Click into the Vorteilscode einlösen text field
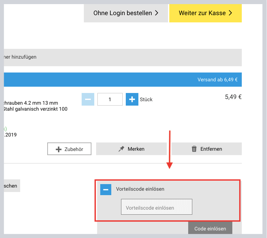The image size is (267, 238). tap(156, 207)
